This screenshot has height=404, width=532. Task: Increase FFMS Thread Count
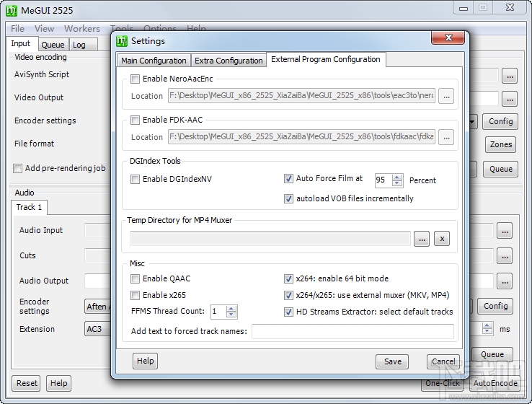pyautogui.click(x=231, y=309)
